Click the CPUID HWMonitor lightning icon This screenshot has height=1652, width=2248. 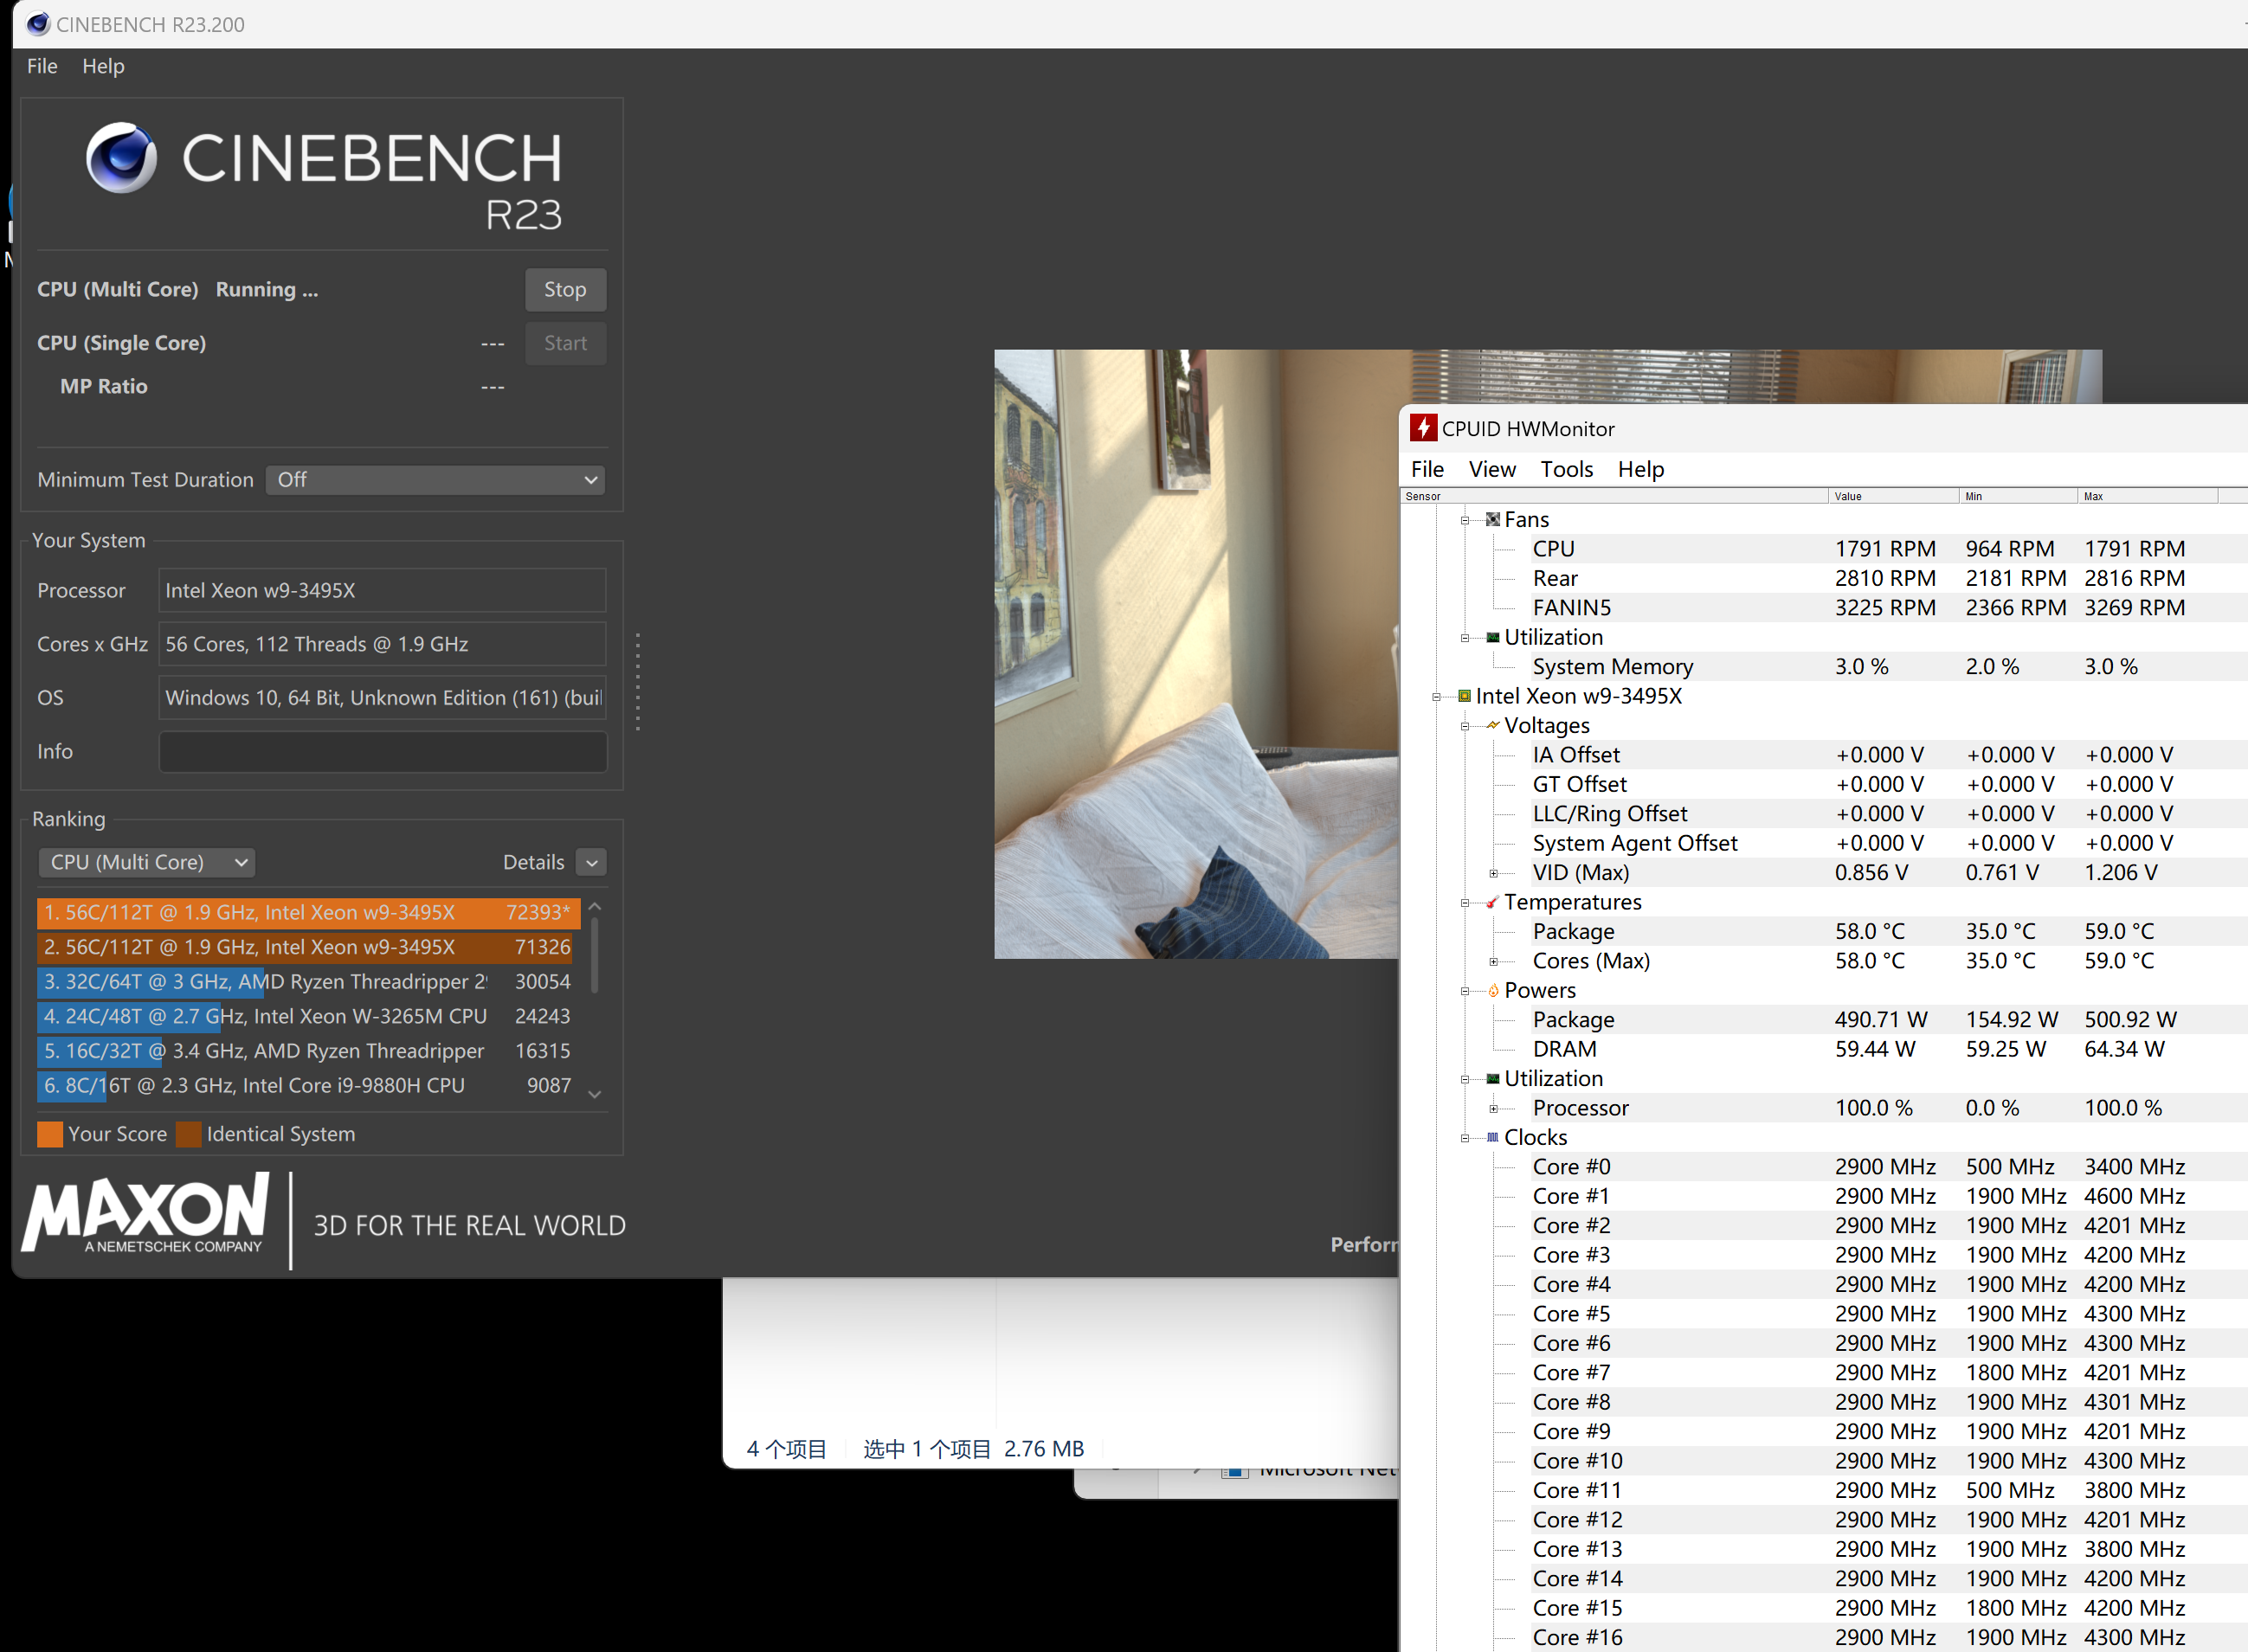(x=1422, y=428)
